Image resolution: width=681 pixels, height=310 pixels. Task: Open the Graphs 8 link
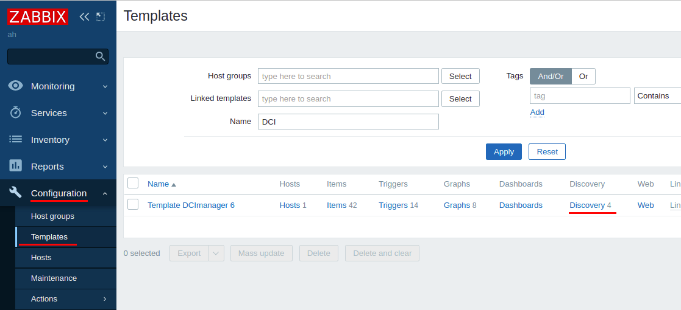[457, 205]
